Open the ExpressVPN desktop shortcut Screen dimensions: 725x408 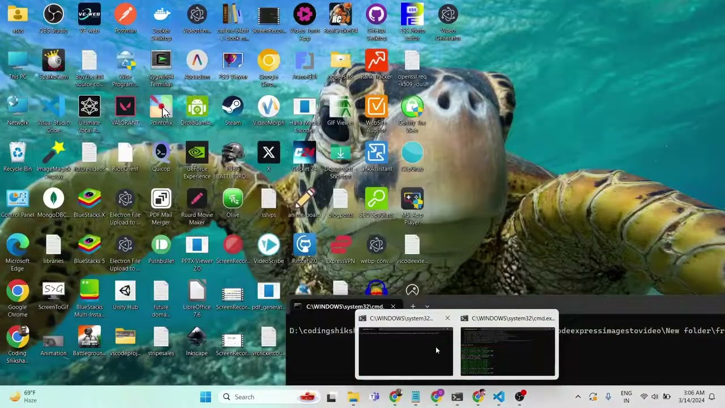(340, 249)
